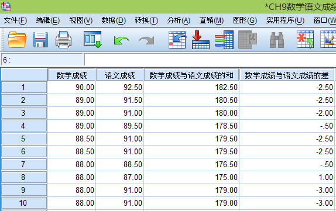Click the blank corner header of the data grid
This screenshot has width=336, height=211.
click(24, 75)
